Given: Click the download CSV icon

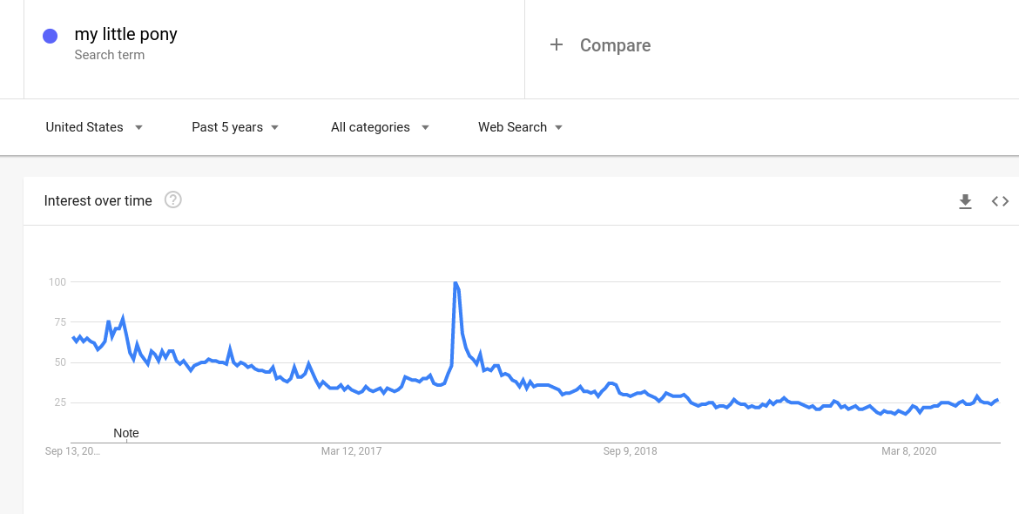Looking at the screenshot, I should (x=965, y=201).
